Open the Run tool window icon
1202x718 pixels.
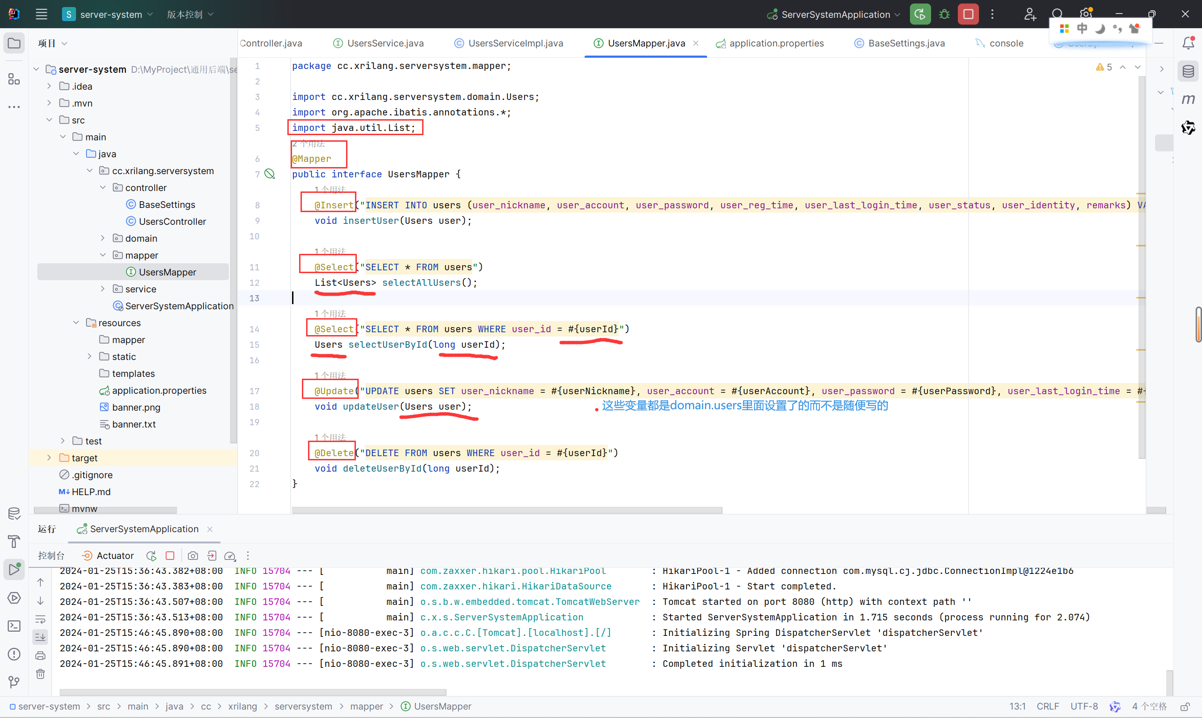(x=14, y=569)
